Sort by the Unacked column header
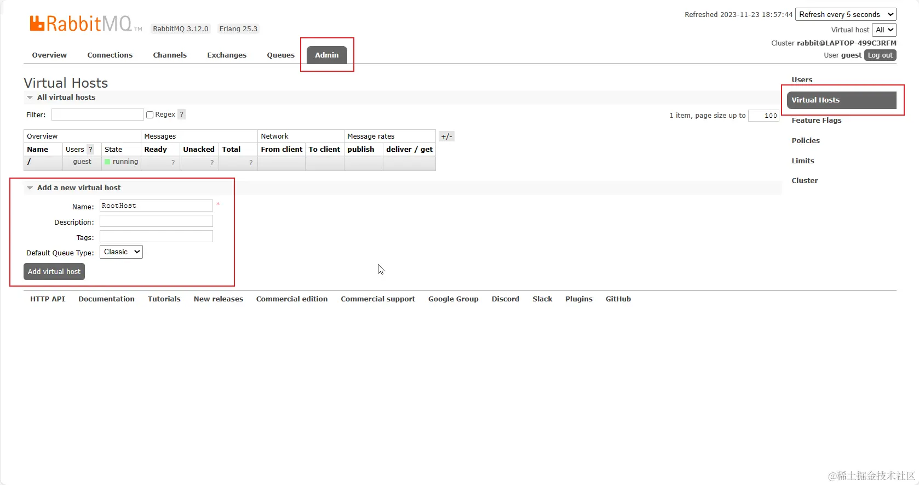This screenshot has height=485, width=919. (199, 149)
